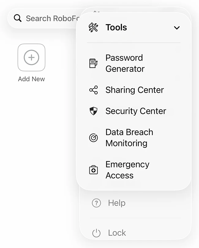Click the Password Generator icon
Viewport: 199px width, 248px height.
point(93,63)
